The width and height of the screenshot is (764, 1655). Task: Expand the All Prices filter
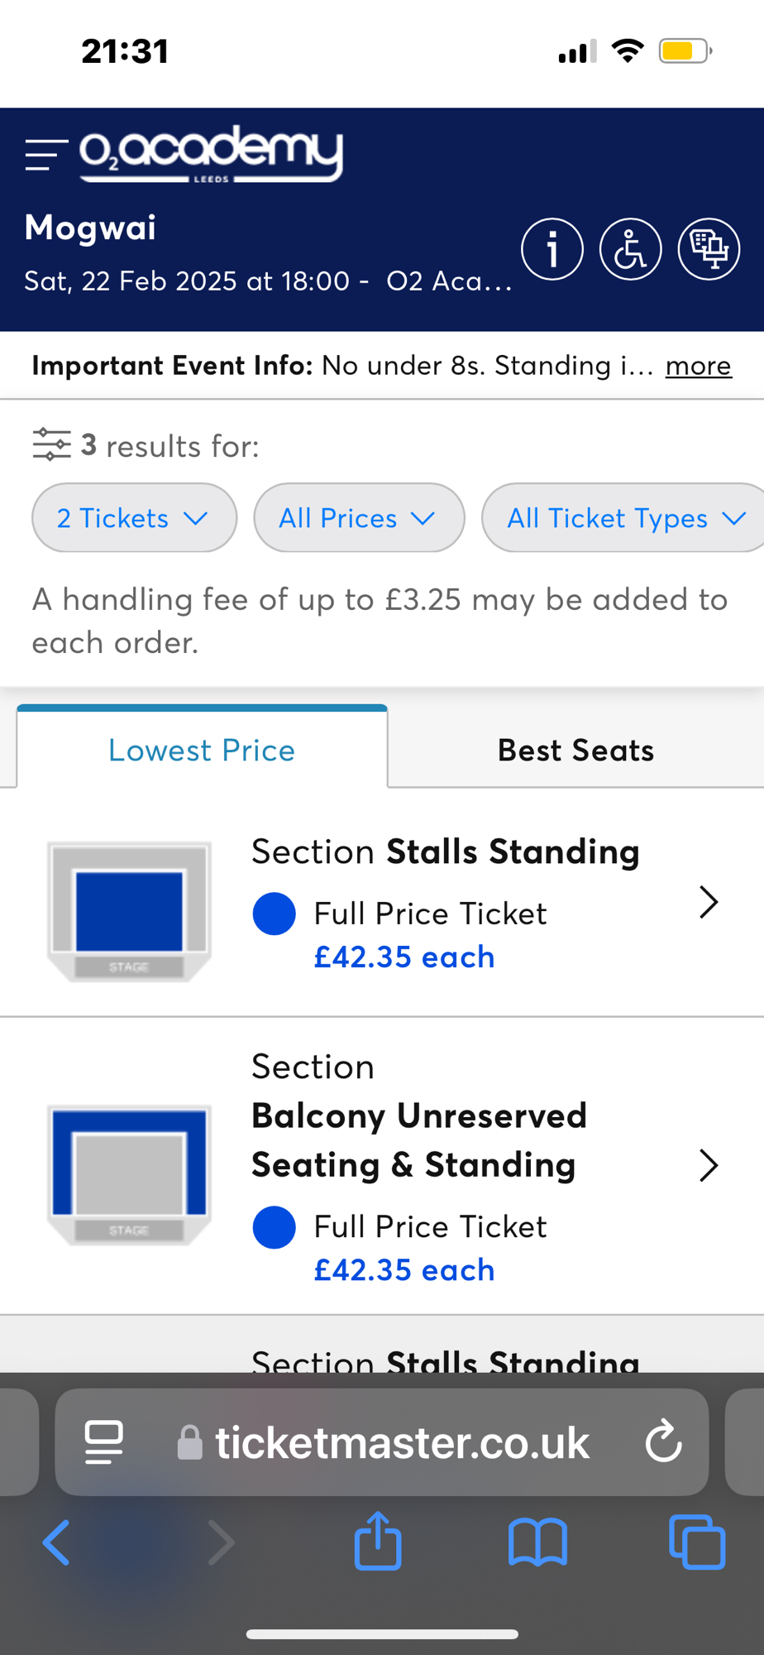click(x=358, y=518)
